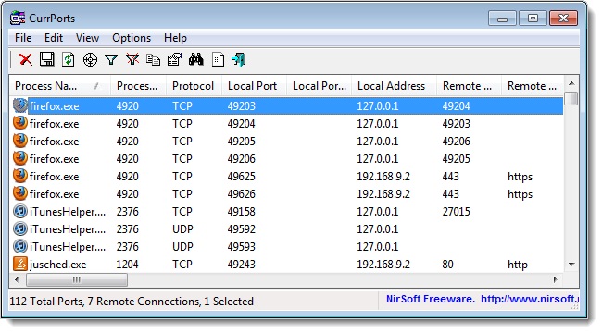Open the File menu
The height and width of the screenshot is (333, 602).
point(23,38)
